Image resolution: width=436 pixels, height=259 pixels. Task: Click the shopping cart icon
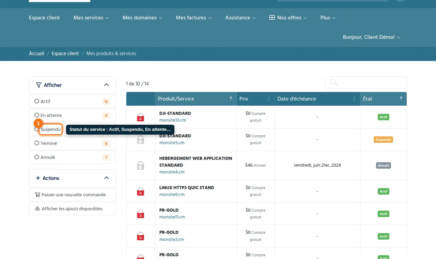(x=37, y=195)
